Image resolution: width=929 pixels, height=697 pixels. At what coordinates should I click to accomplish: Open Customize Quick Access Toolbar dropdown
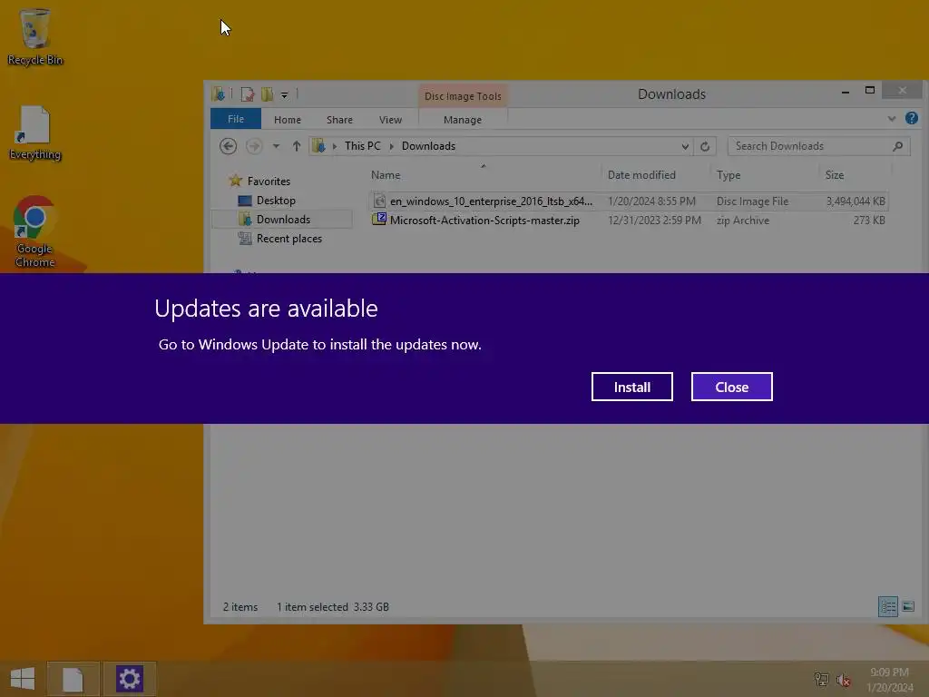pyautogui.click(x=284, y=94)
